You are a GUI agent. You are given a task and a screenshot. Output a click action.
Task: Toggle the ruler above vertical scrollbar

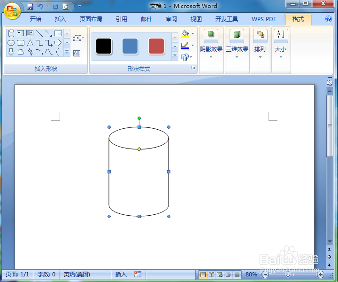click(x=330, y=82)
